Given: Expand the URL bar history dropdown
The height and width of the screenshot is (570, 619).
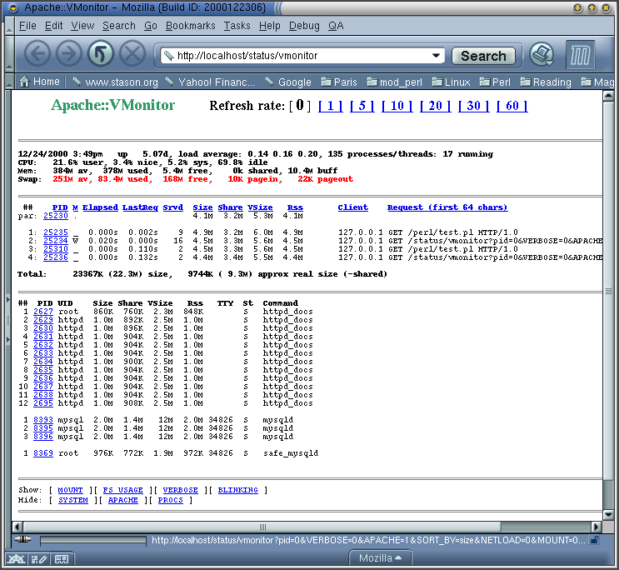Looking at the screenshot, I should (x=436, y=55).
